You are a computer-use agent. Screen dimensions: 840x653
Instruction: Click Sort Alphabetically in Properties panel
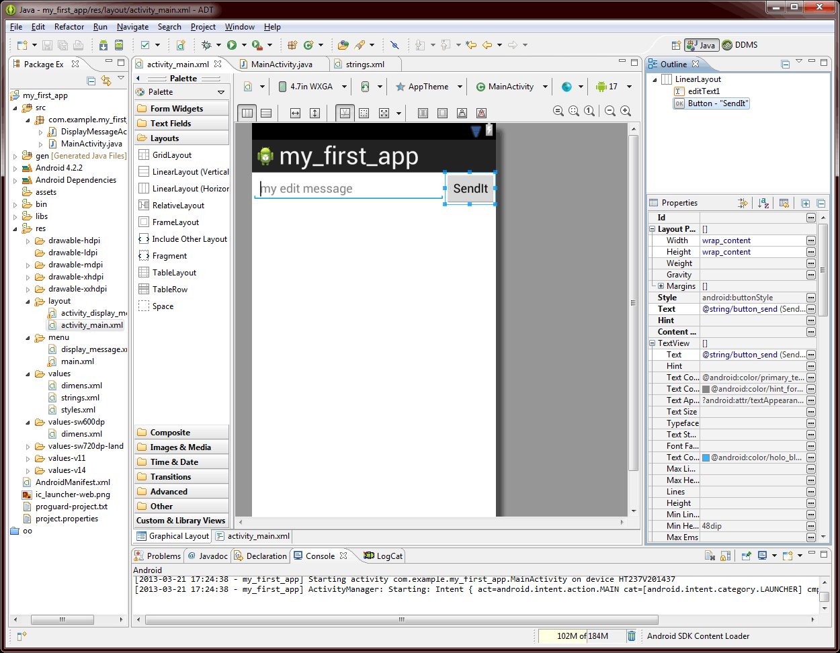click(763, 203)
